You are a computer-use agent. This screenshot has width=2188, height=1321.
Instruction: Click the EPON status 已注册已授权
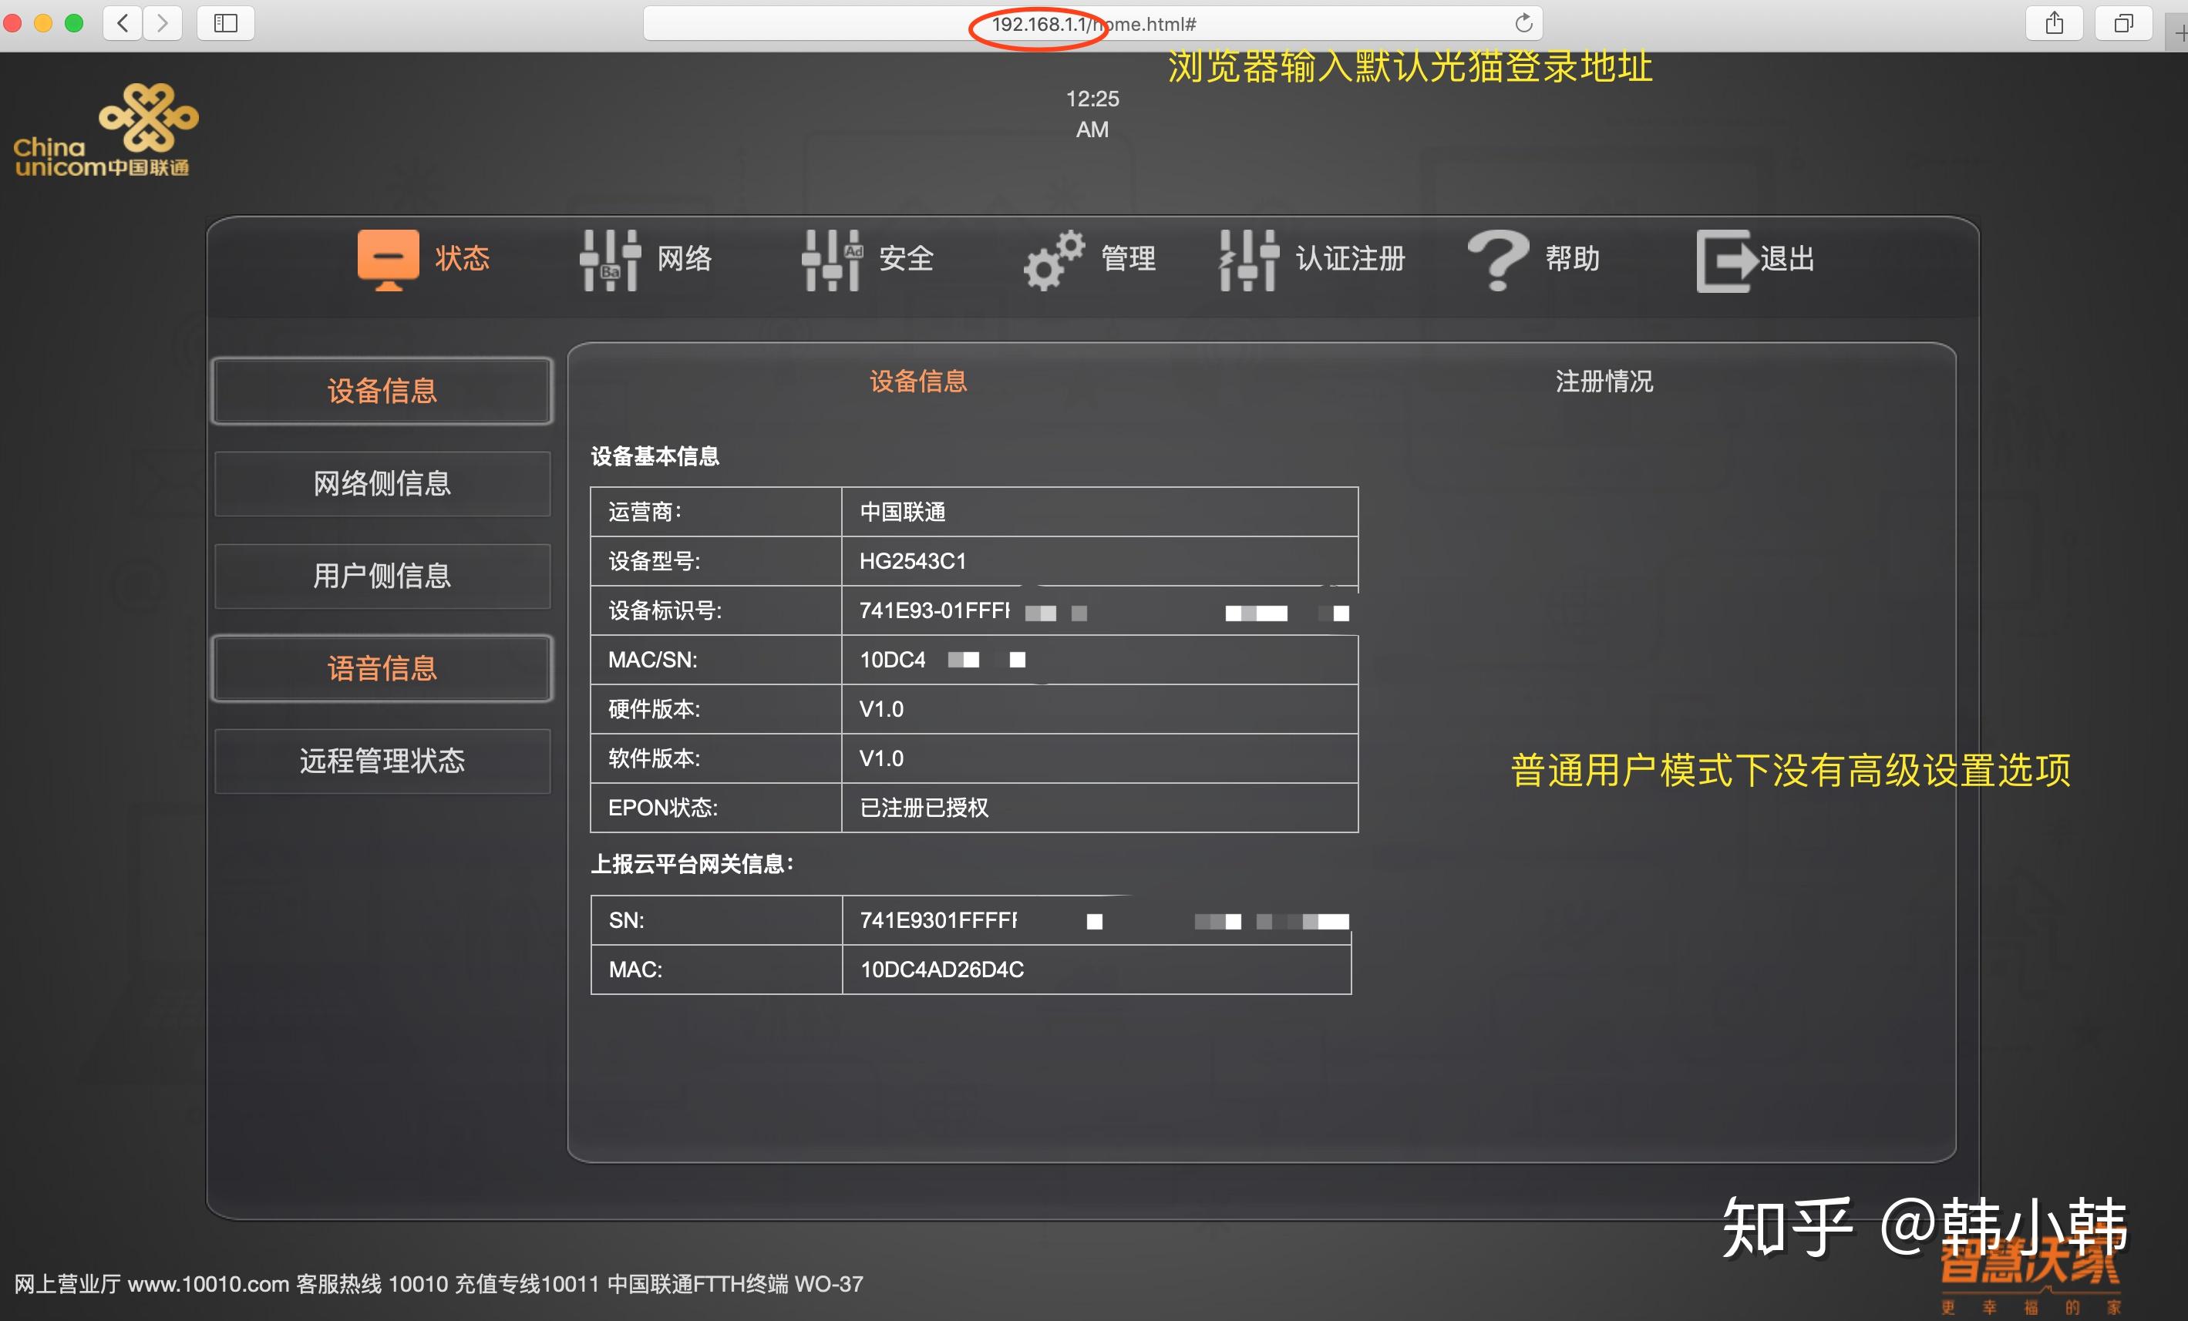click(924, 808)
